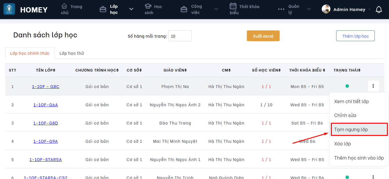Click the Xuất excel button
389x179 pixels.
click(x=263, y=36)
